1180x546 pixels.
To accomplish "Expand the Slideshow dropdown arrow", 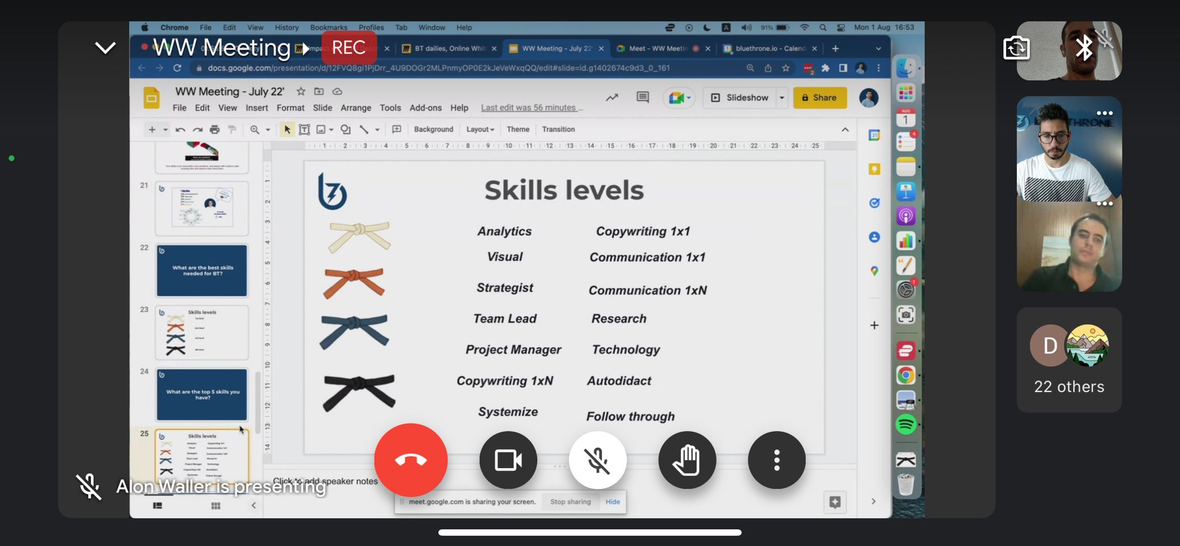I will coord(782,98).
